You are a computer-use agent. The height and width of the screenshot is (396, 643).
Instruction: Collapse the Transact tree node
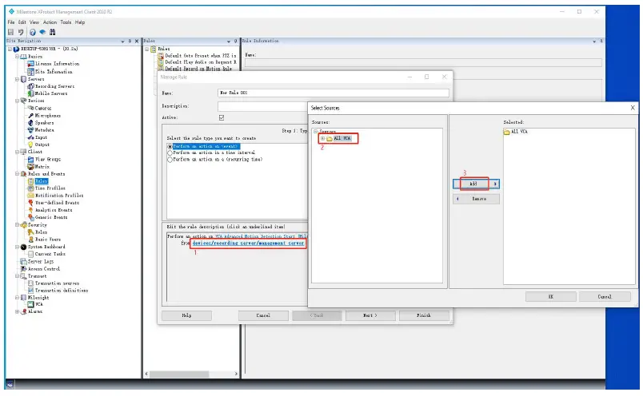(18, 276)
